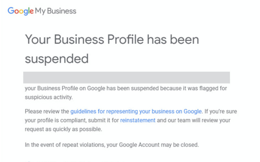Select the 'My Business' header text
This screenshot has width=260, height=162.
[x=56, y=11]
